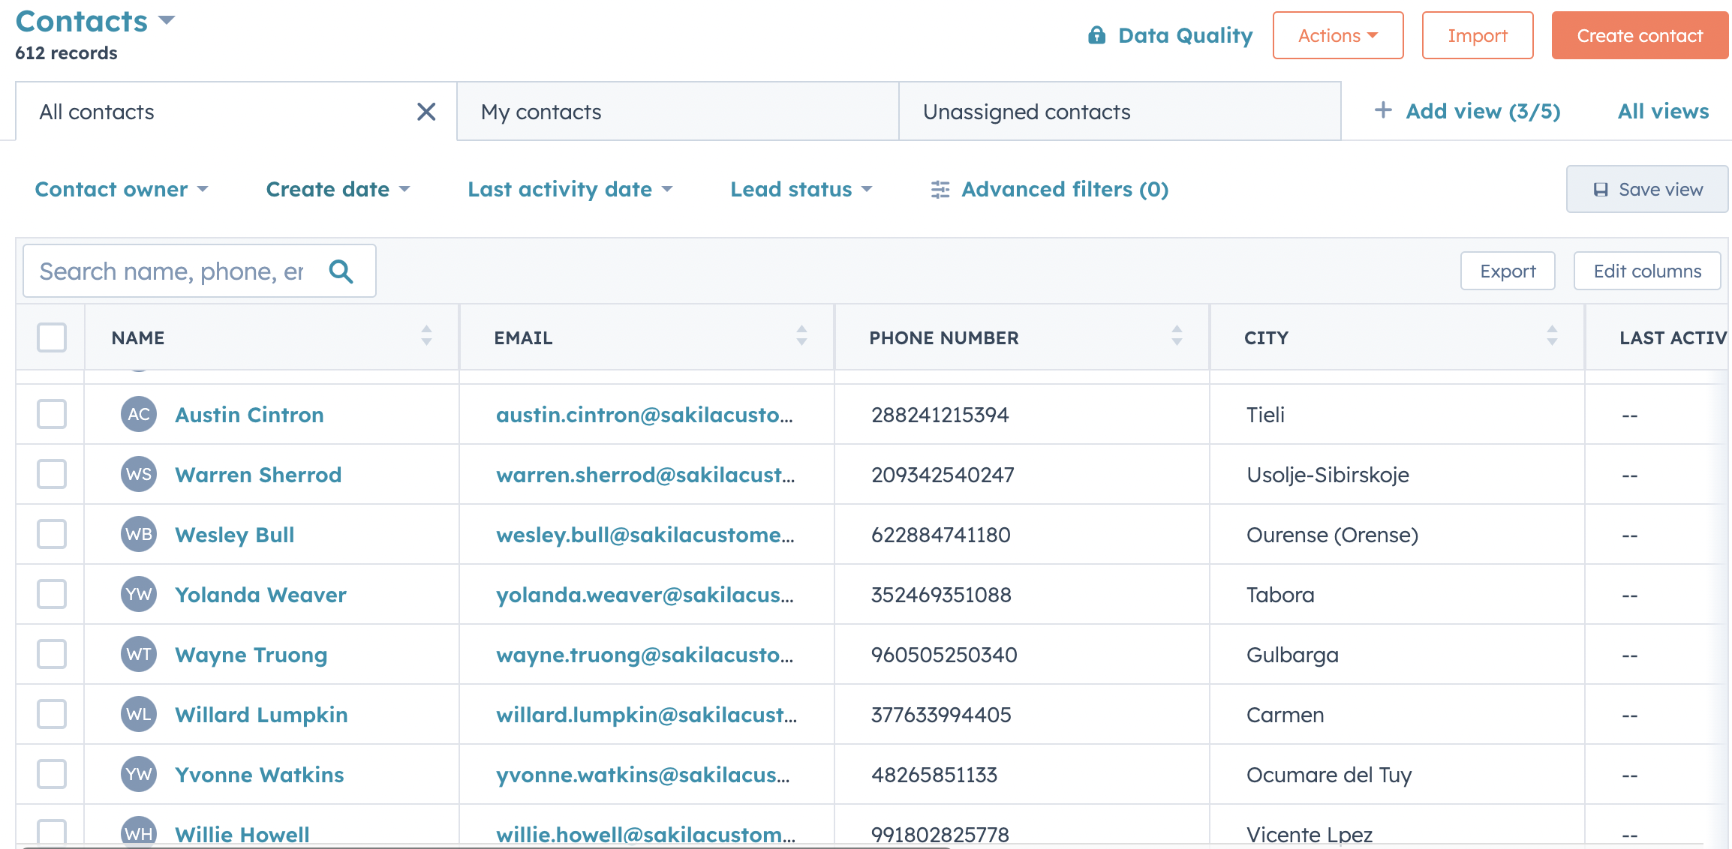Image resolution: width=1732 pixels, height=849 pixels.
Task: Click the plus icon beside Add view
Action: point(1382,110)
